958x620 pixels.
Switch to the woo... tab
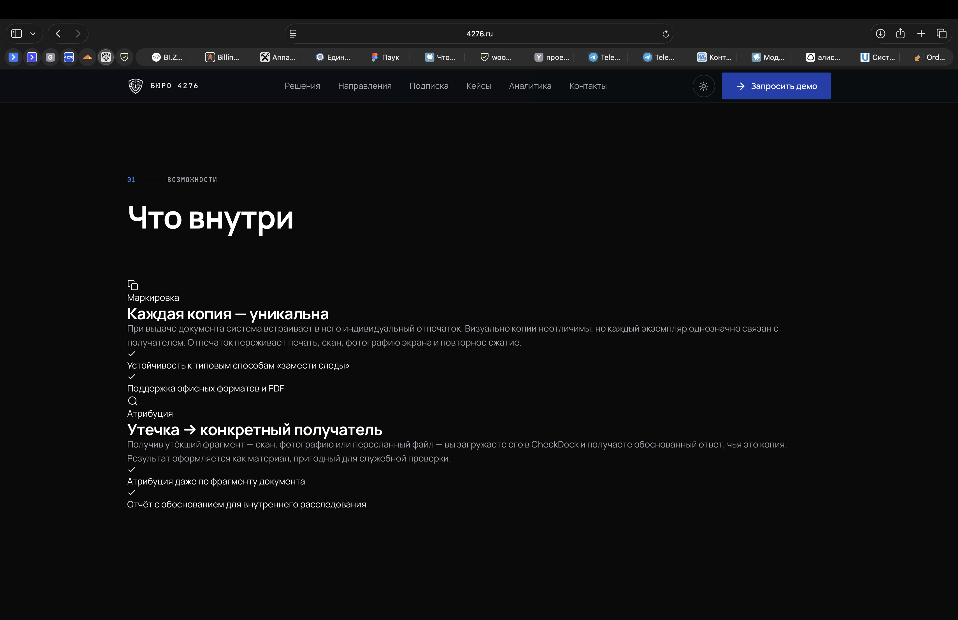[496, 57]
